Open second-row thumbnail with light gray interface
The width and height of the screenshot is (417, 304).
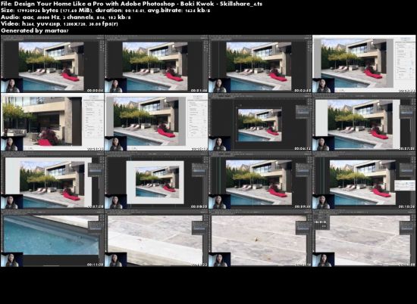(x=156, y=122)
